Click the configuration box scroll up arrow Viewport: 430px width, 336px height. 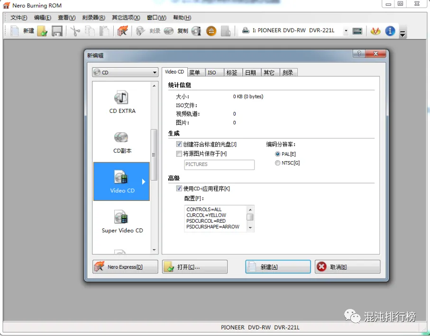pos(250,209)
